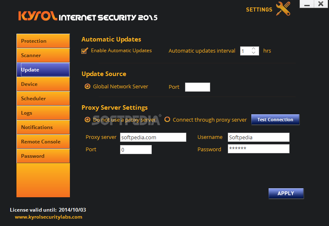Click the Username field containing Softpedia

259,137
